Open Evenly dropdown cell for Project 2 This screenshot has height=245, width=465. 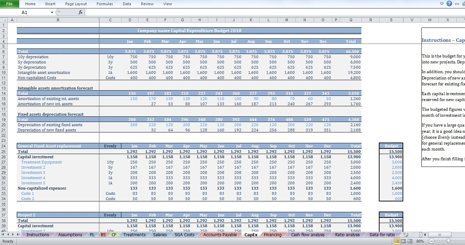coord(110,215)
